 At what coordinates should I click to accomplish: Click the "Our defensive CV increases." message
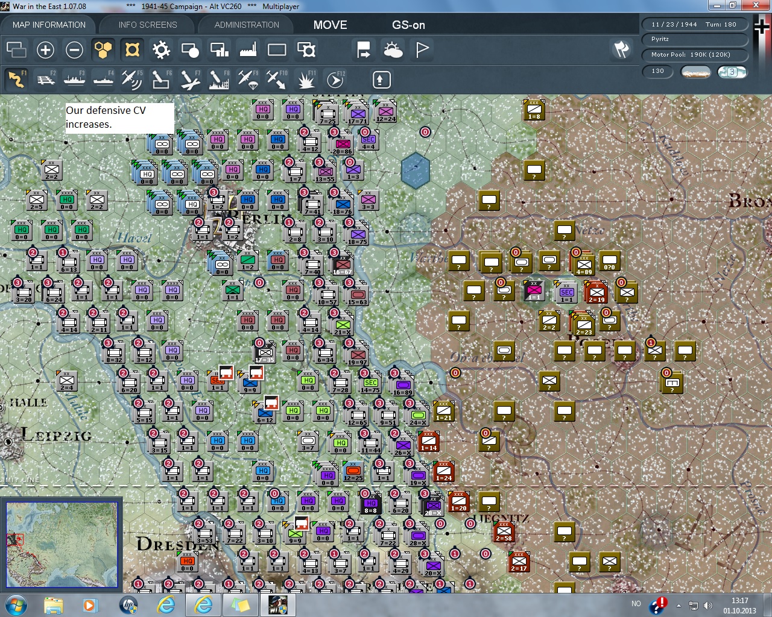coord(120,117)
